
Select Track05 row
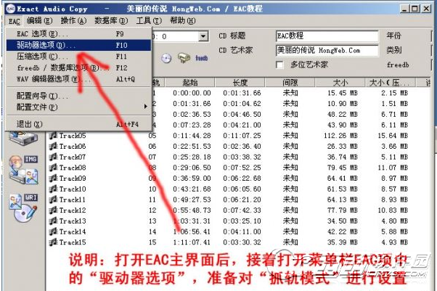click(238, 136)
